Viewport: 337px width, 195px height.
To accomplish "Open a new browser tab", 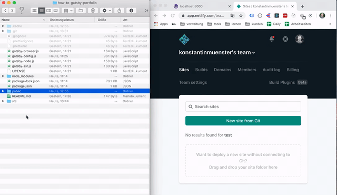I will [302, 6].
